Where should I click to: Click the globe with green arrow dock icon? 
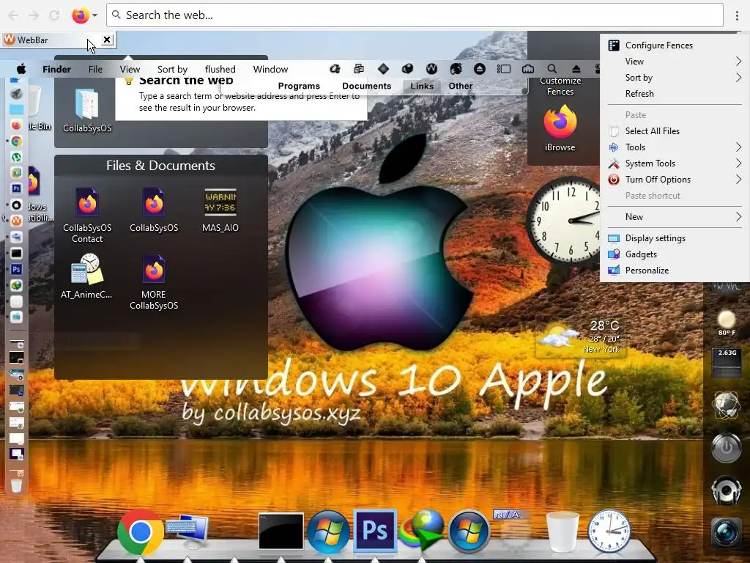(421, 531)
